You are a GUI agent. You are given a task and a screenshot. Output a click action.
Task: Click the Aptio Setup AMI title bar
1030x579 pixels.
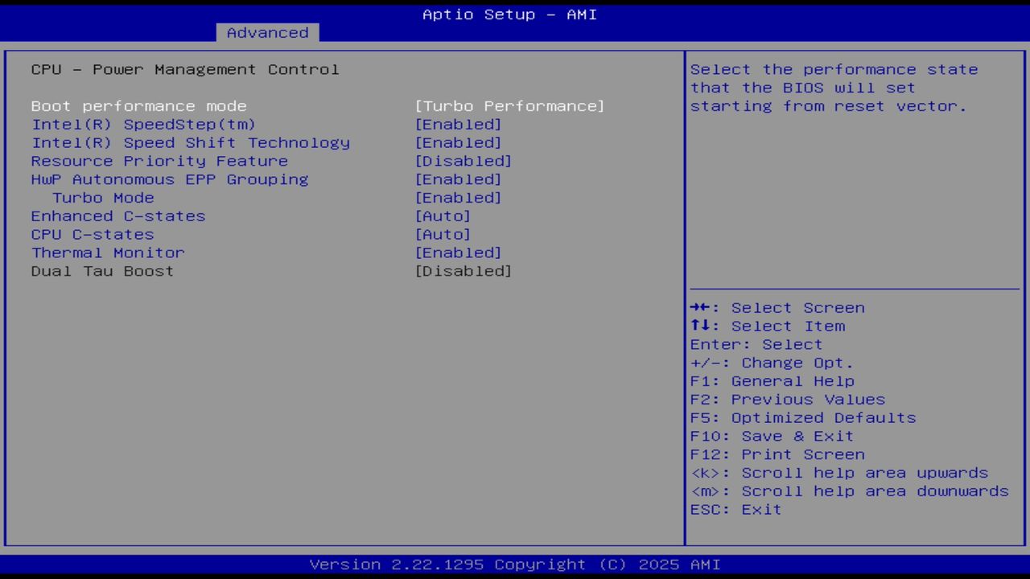[509, 14]
